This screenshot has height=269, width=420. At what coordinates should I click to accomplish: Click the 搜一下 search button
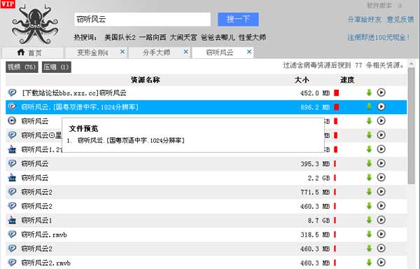[238, 20]
